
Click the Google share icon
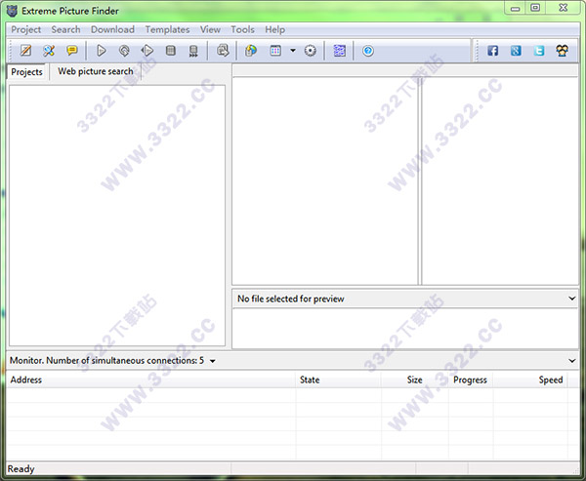pyautogui.click(x=516, y=51)
